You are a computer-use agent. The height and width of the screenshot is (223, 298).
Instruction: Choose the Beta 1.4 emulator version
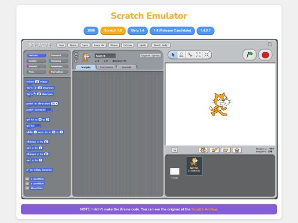coord(137,30)
